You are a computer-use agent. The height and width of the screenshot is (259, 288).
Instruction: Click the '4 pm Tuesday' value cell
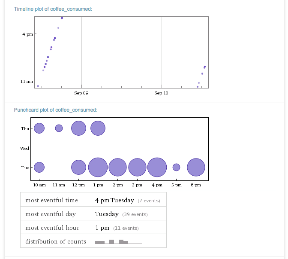129,199
